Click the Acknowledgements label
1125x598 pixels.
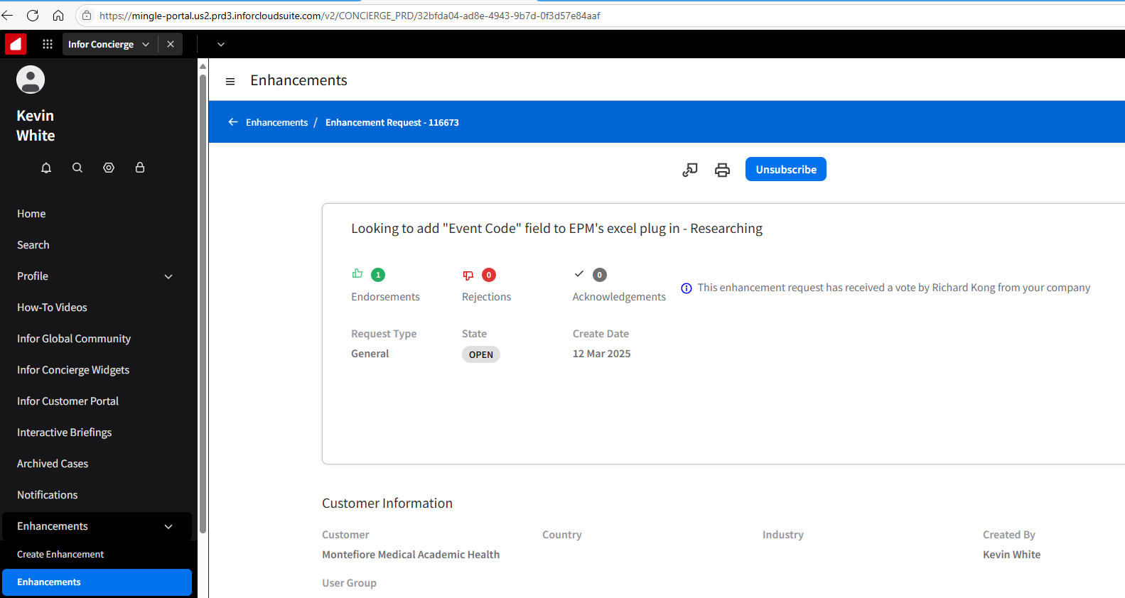pos(619,297)
